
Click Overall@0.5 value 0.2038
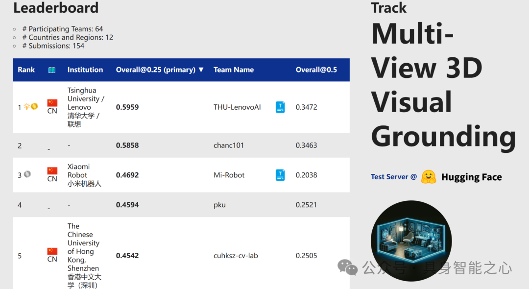coord(306,175)
